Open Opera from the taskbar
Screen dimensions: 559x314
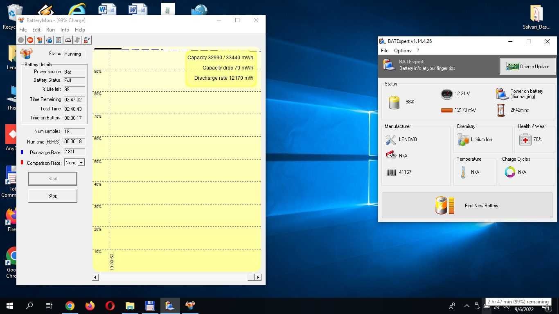(110, 305)
